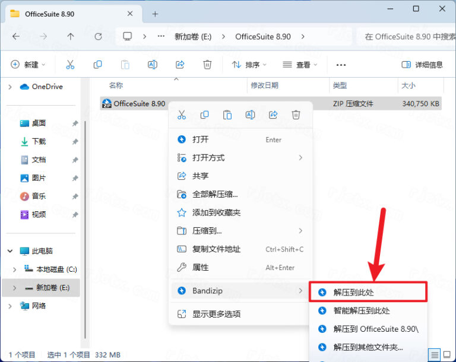This screenshot has width=456, height=362.
Task: Open 本地磁盘 (C:) in sidebar
Action: [x=56, y=269]
